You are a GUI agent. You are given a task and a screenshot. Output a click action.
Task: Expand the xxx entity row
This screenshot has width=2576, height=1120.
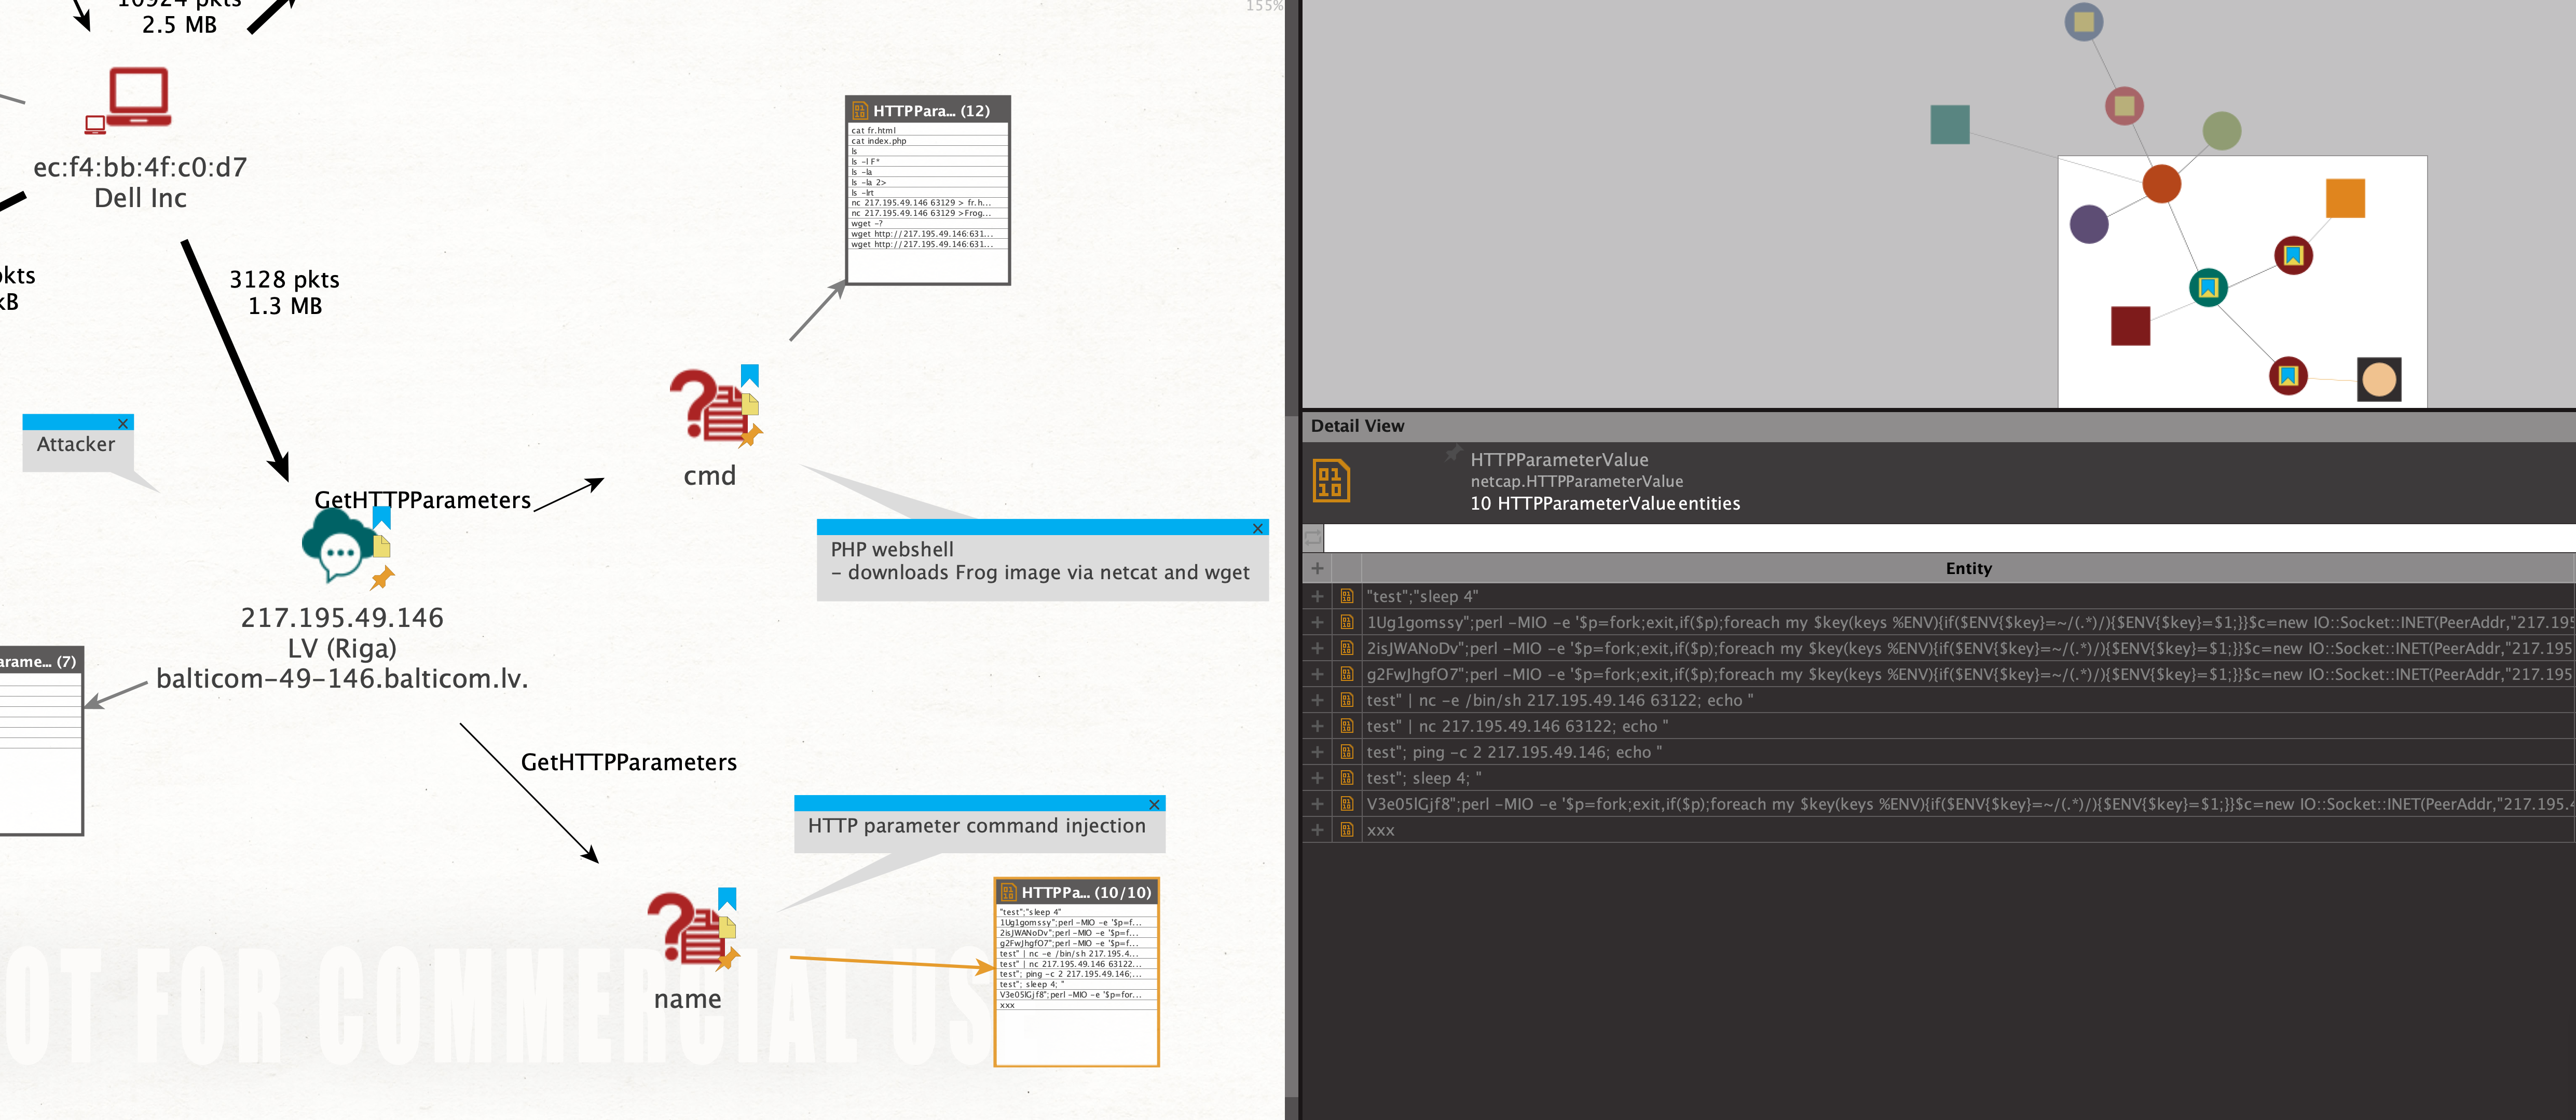pos(1317,830)
